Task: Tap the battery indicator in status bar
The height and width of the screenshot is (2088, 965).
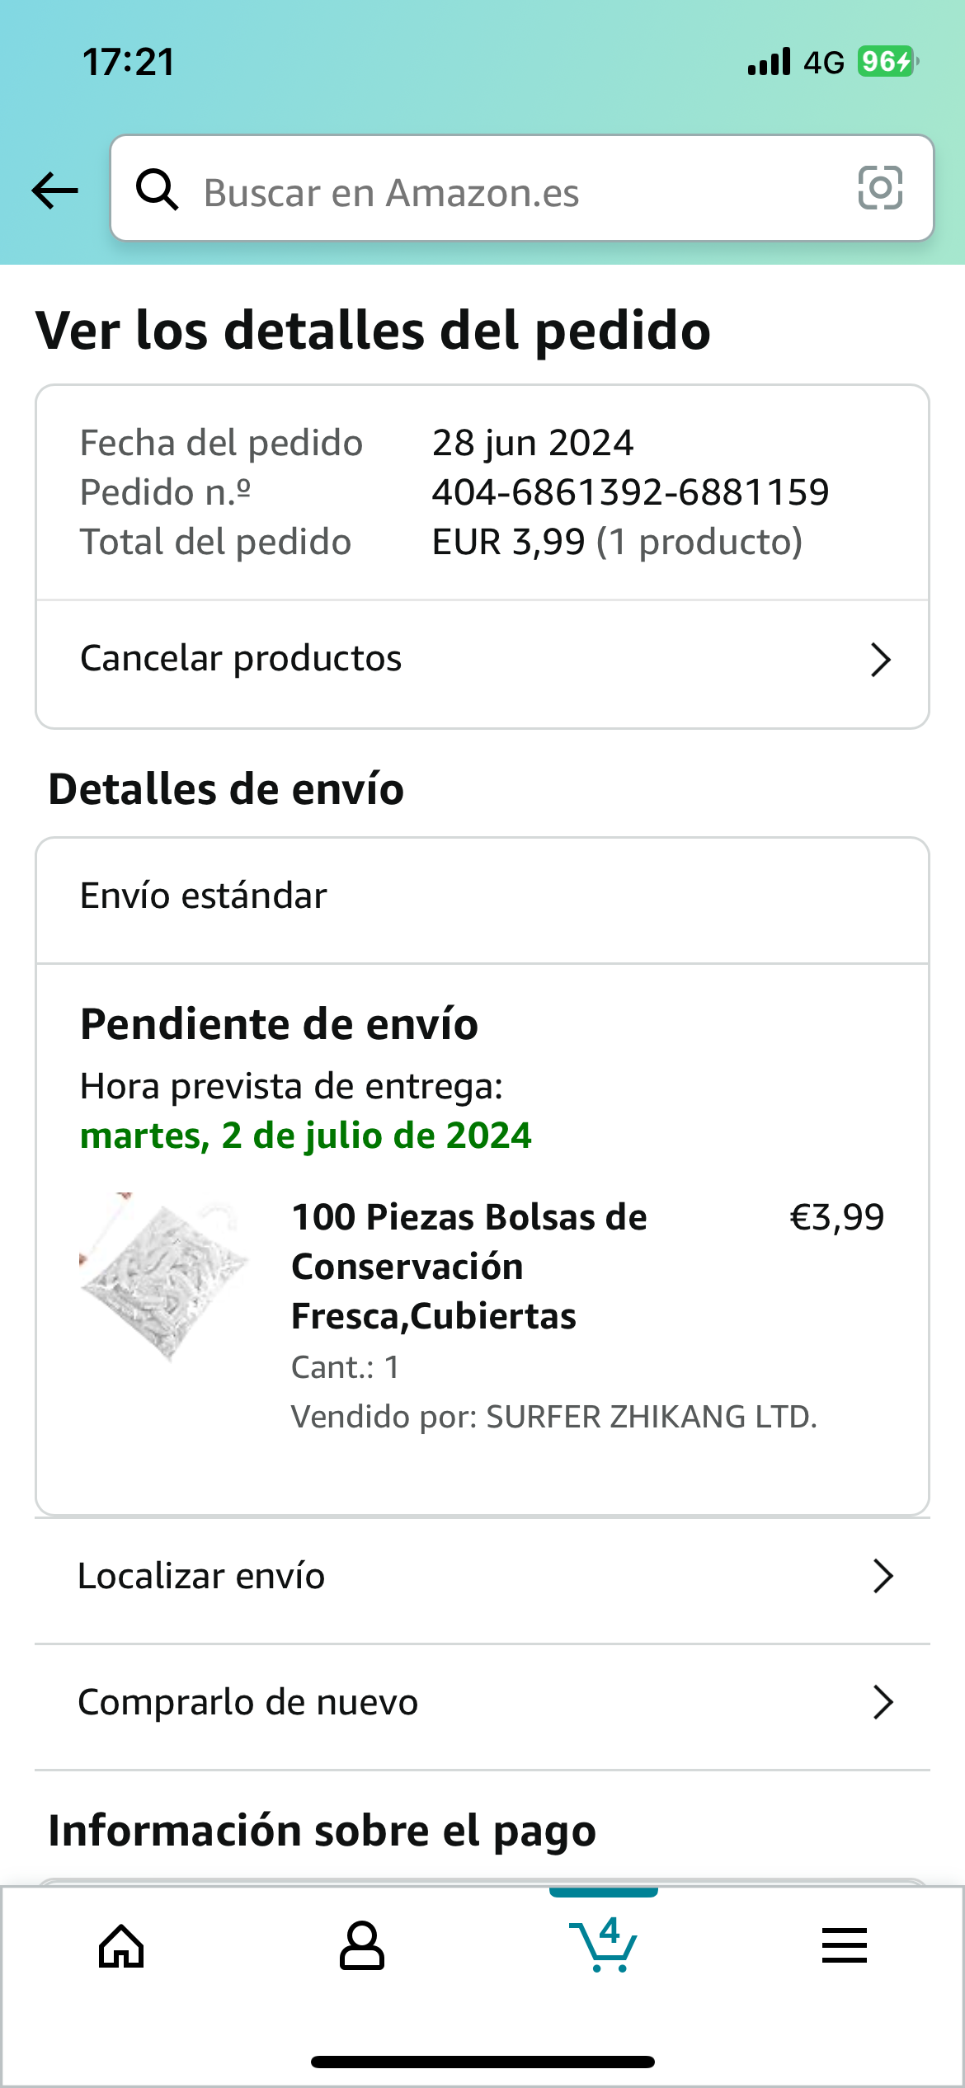Action: (887, 62)
